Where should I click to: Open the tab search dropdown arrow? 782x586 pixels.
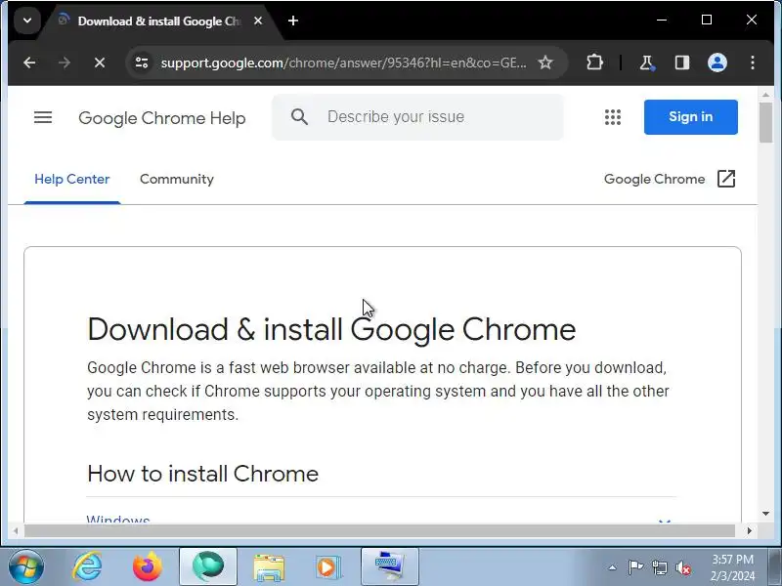[x=27, y=21]
